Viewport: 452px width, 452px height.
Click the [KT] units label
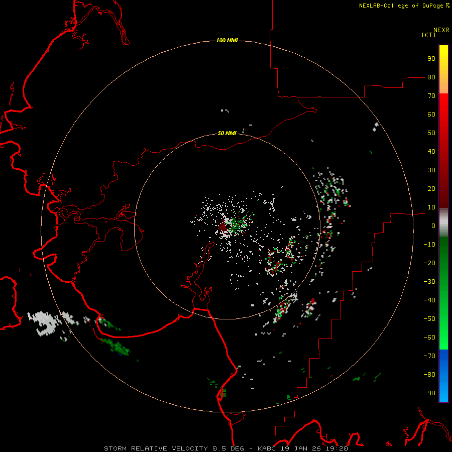click(429, 35)
